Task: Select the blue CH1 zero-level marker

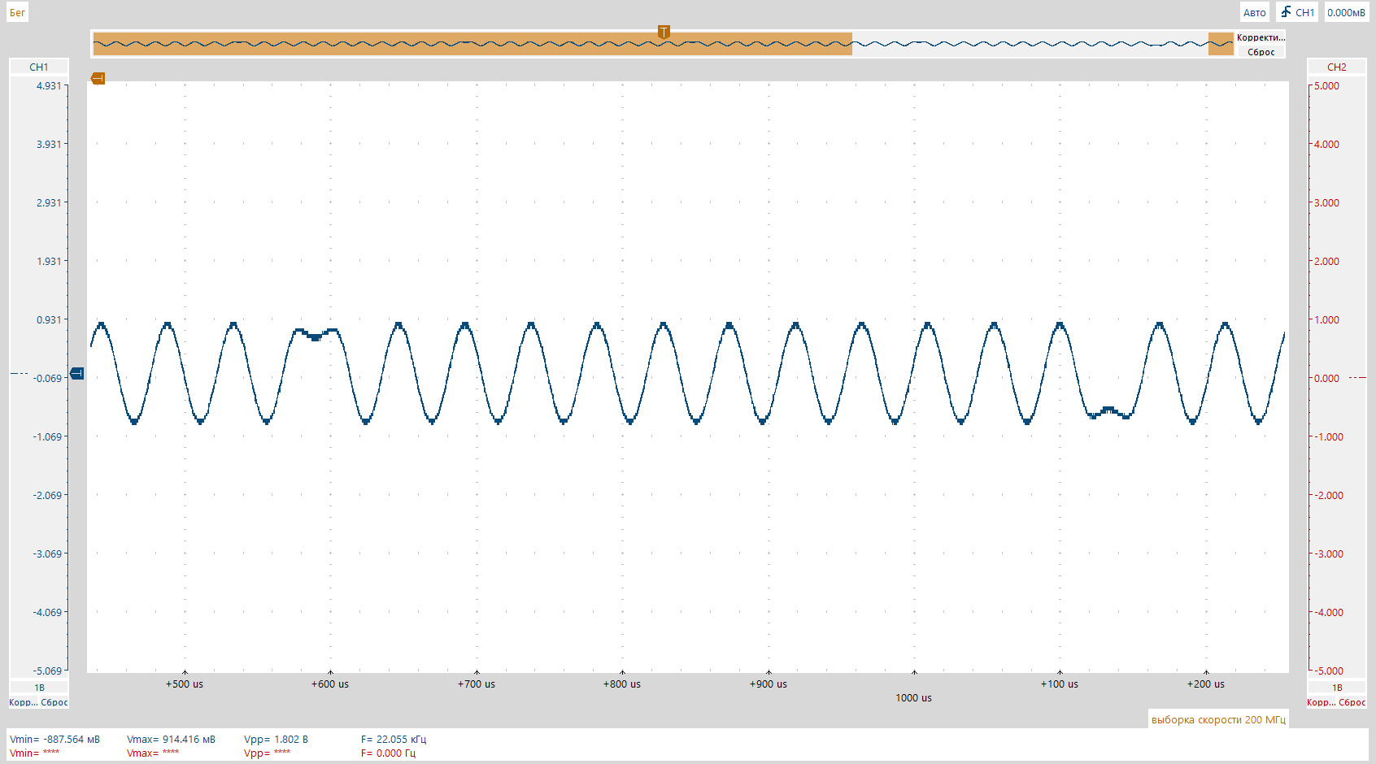Action: tap(77, 373)
